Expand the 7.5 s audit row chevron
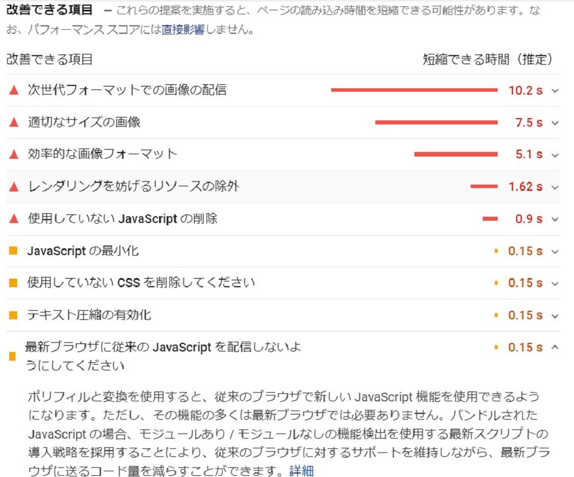 (554, 123)
